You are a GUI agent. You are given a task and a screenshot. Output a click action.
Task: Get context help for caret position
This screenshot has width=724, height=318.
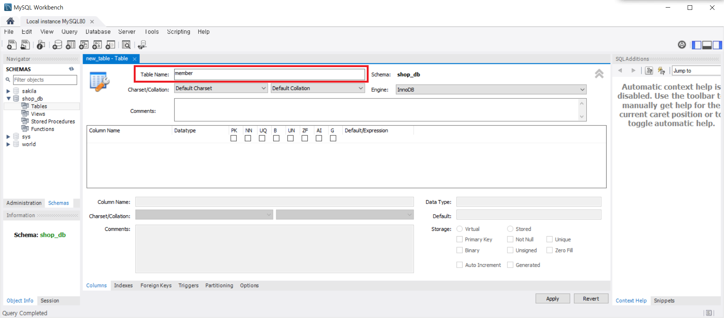coord(649,70)
